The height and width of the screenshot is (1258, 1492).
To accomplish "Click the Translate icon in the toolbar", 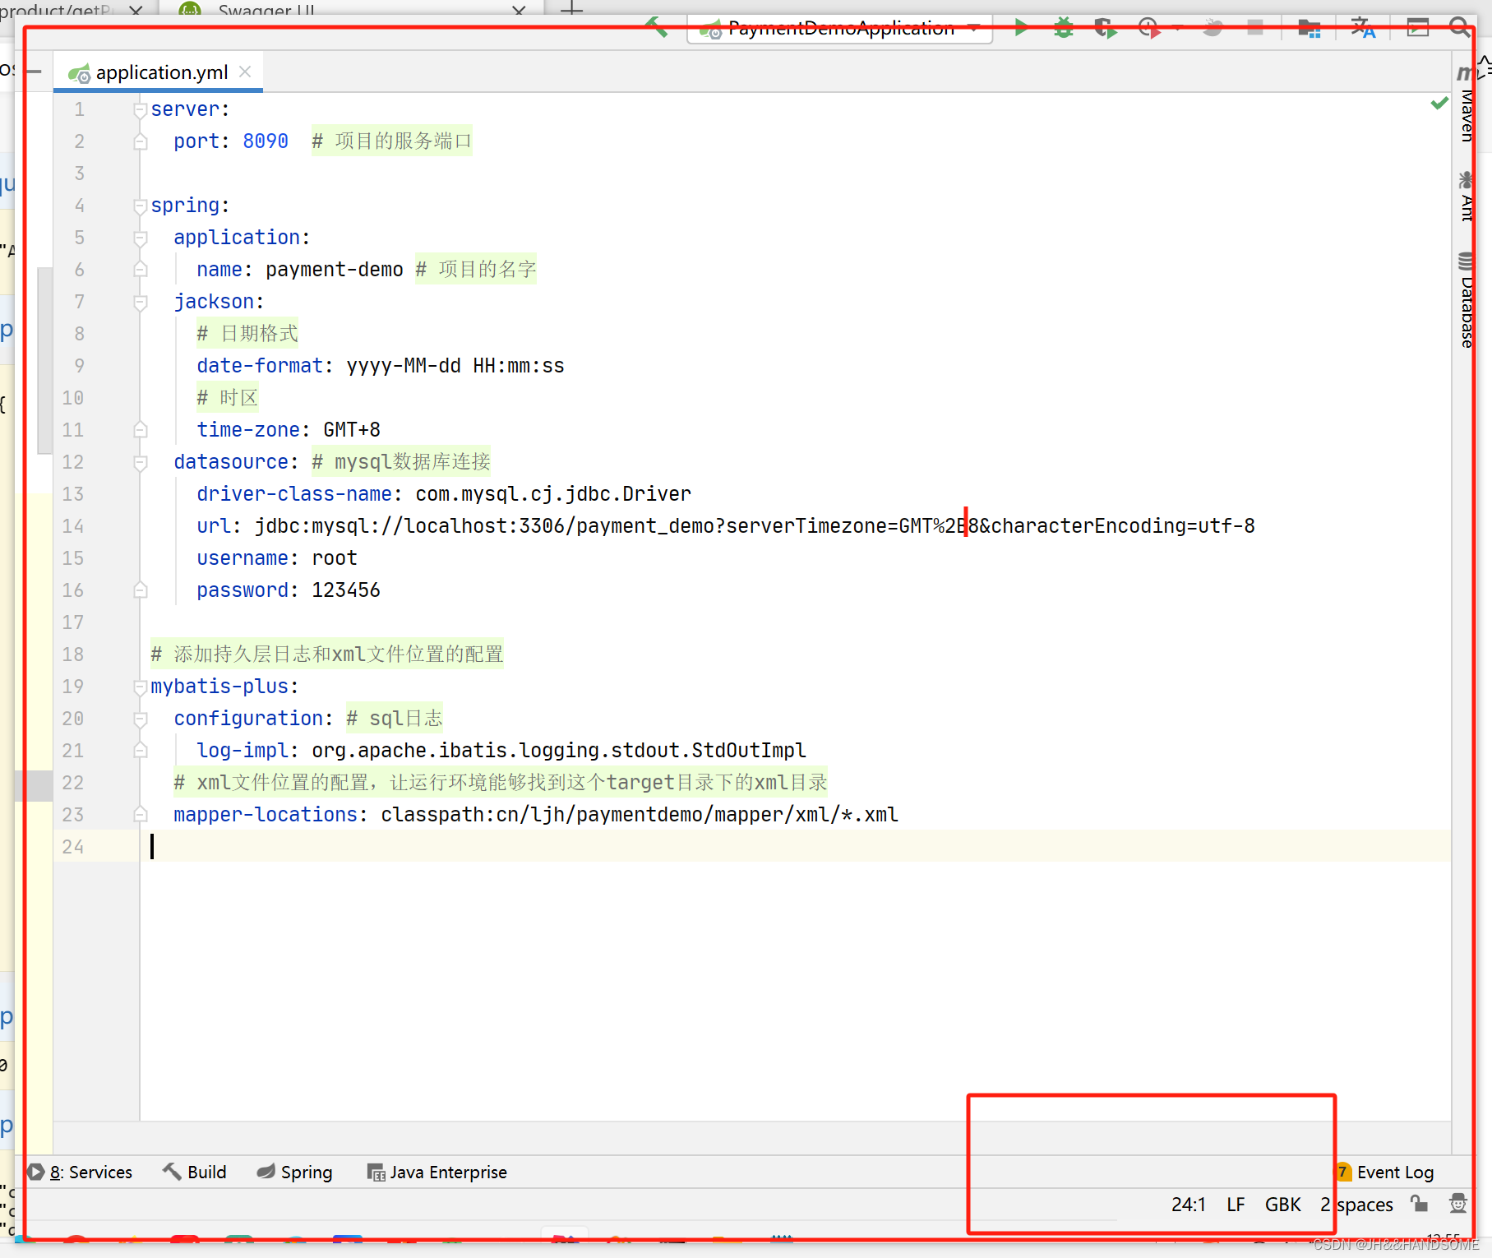I will pos(1363,29).
